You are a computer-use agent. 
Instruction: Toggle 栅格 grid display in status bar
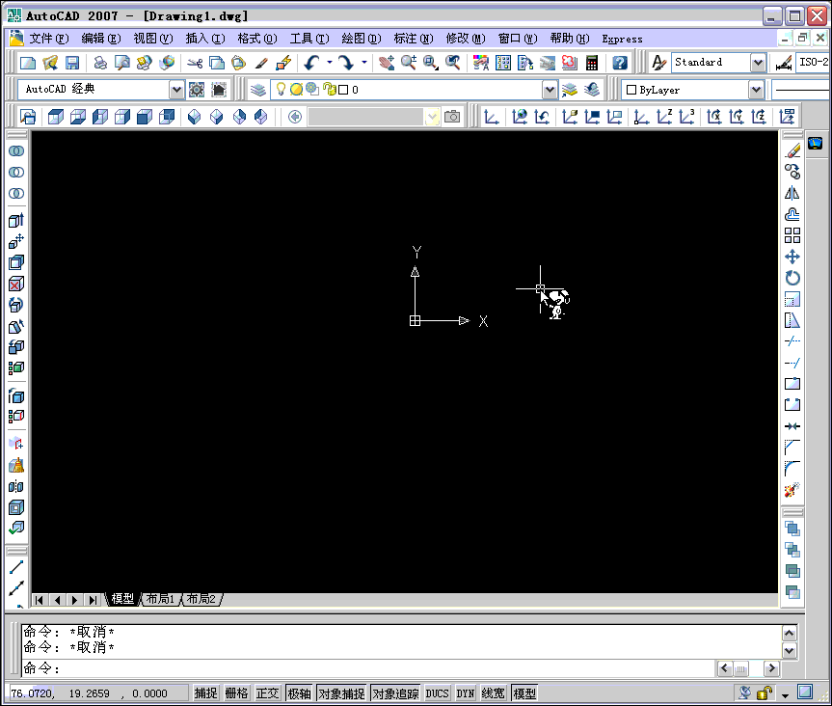coord(236,693)
